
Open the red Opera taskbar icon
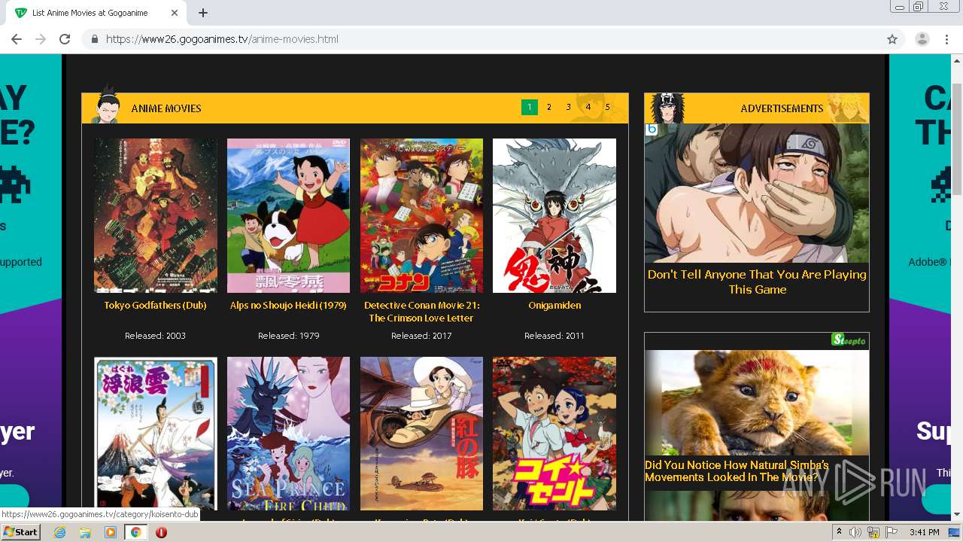[x=161, y=532]
